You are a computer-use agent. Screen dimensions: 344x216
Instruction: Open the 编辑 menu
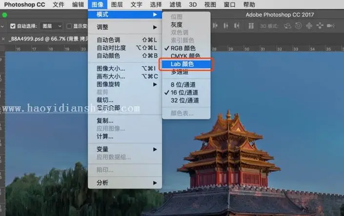click(x=78, y=4)
